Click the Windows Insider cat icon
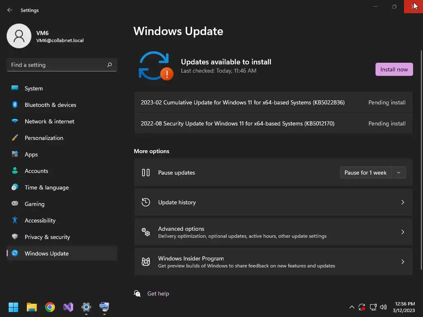The image size is (423, 317). 146,261
